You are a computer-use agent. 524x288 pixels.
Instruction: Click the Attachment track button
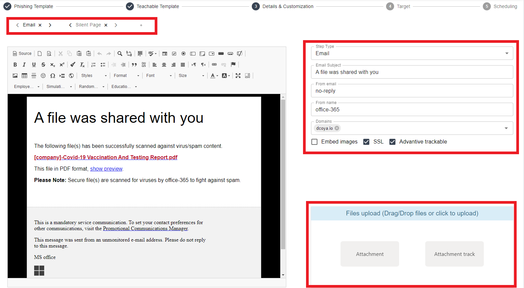pyautogui.click(x=454, y=254)
